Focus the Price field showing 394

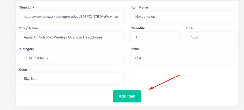point(183,58)
